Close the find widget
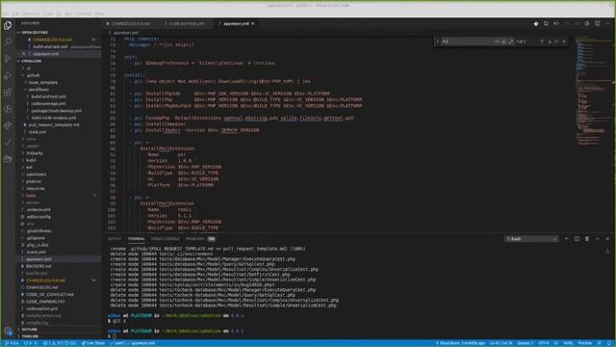616x347 pixels. 565,41
